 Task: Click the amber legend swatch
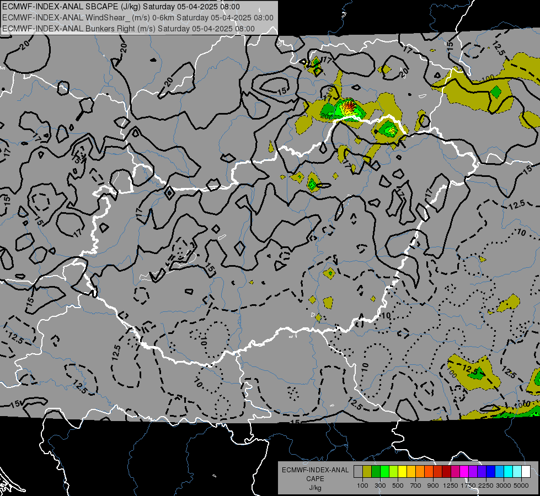pos(411,472)
